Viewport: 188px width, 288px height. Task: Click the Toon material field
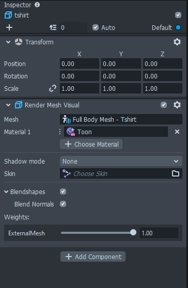pos(116,132)
